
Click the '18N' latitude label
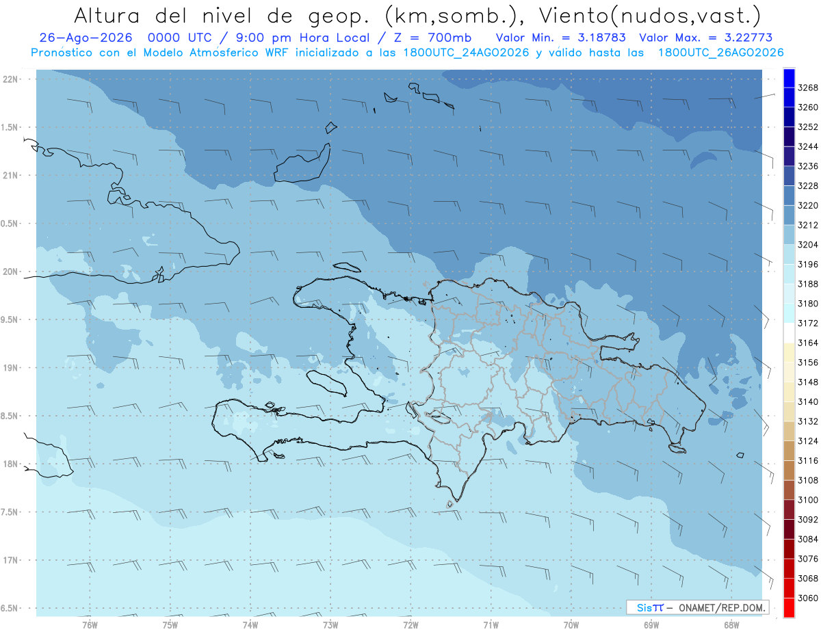click(x=10, y=464)
